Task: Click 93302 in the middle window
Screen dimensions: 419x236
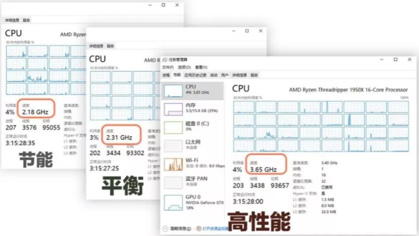Action: point(135,153)
